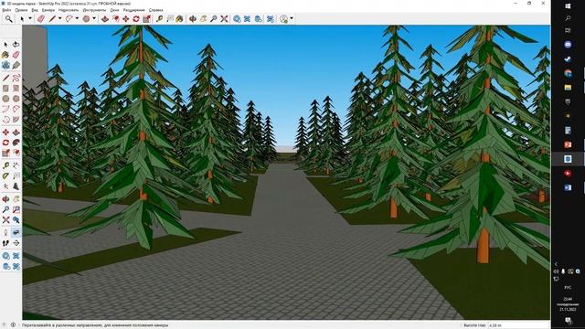Pick the Eraser tool in top toolbar

41,18
